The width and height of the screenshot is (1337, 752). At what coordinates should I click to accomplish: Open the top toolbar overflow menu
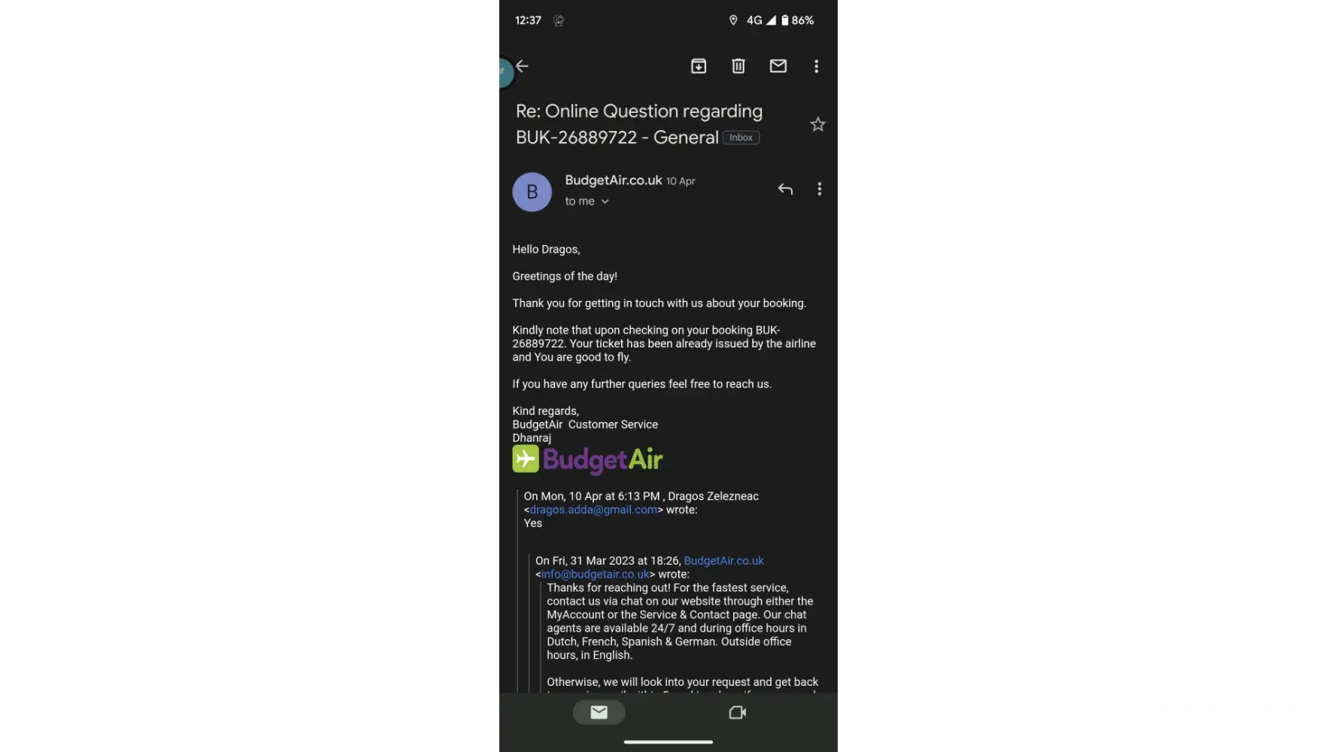click(817, 66)
